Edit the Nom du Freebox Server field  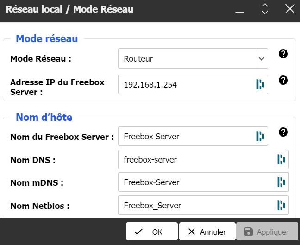pos(193,136)
